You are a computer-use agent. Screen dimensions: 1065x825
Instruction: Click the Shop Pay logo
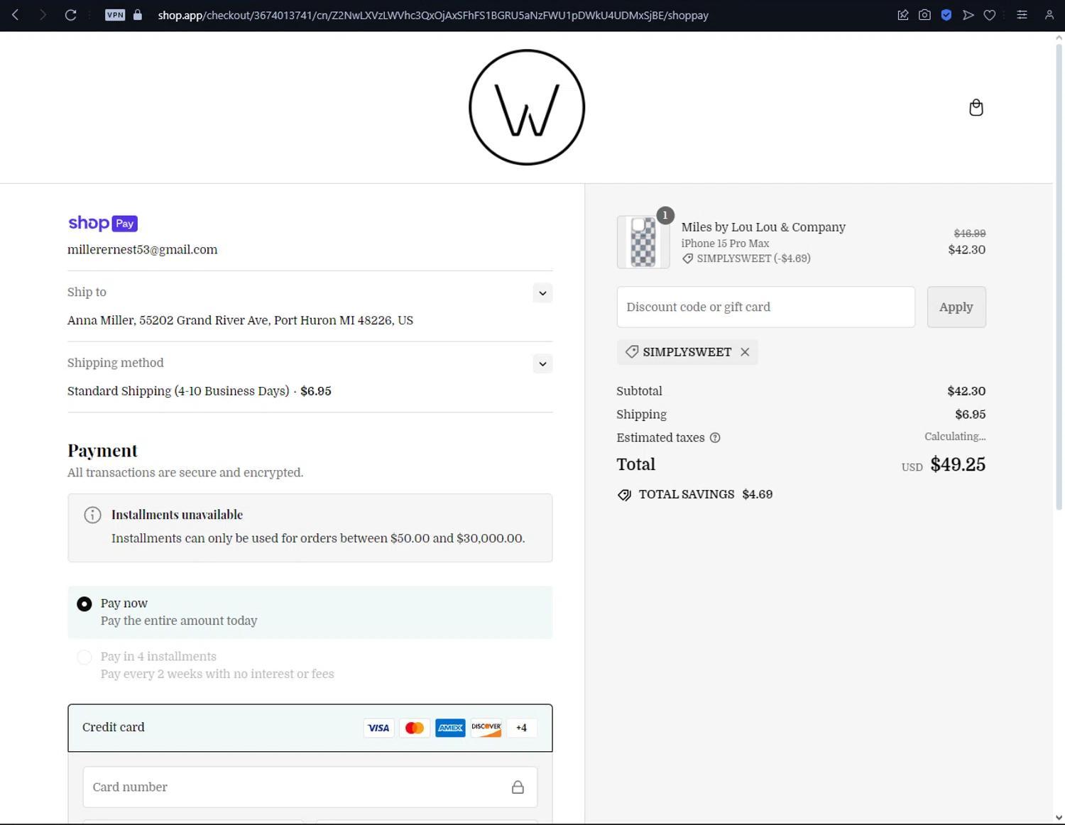click(x=103, y=223)
